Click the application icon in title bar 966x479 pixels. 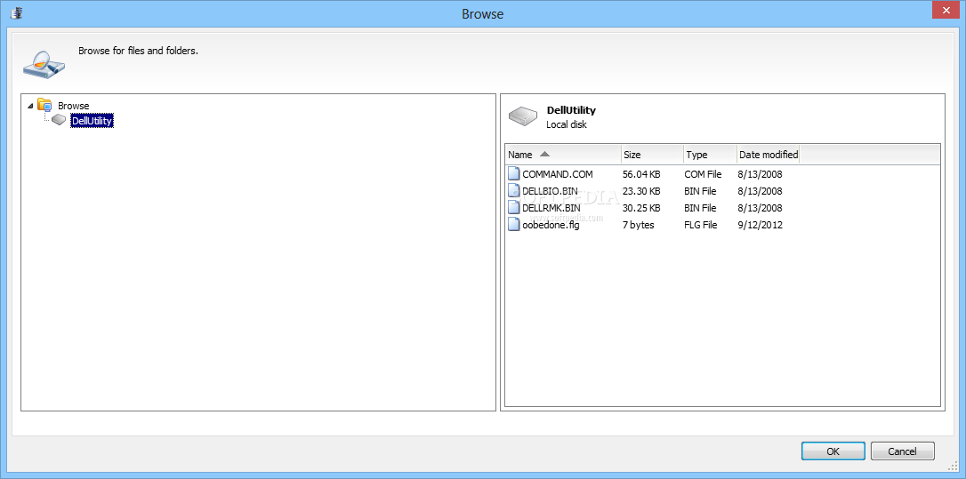point(17,12)
